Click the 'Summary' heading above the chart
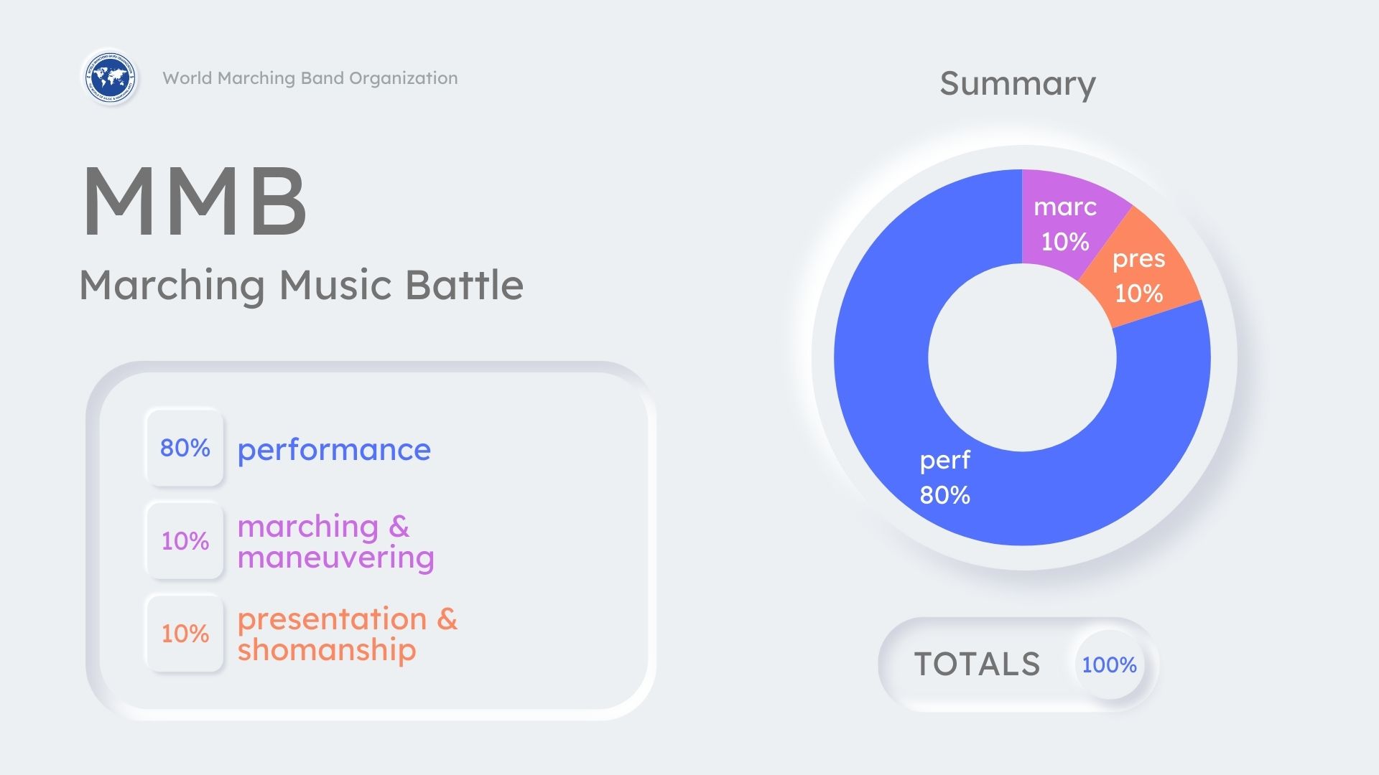1379x775 pixels. (x=1018, y=84)
